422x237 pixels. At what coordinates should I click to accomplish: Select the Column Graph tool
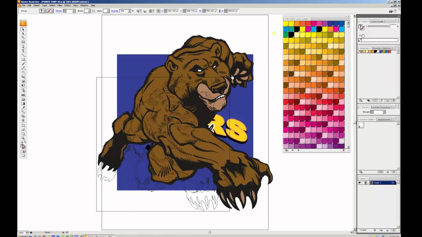pos(23,95)
